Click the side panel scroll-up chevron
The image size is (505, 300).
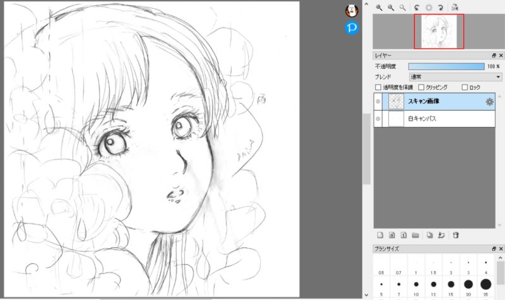[366, 4]
